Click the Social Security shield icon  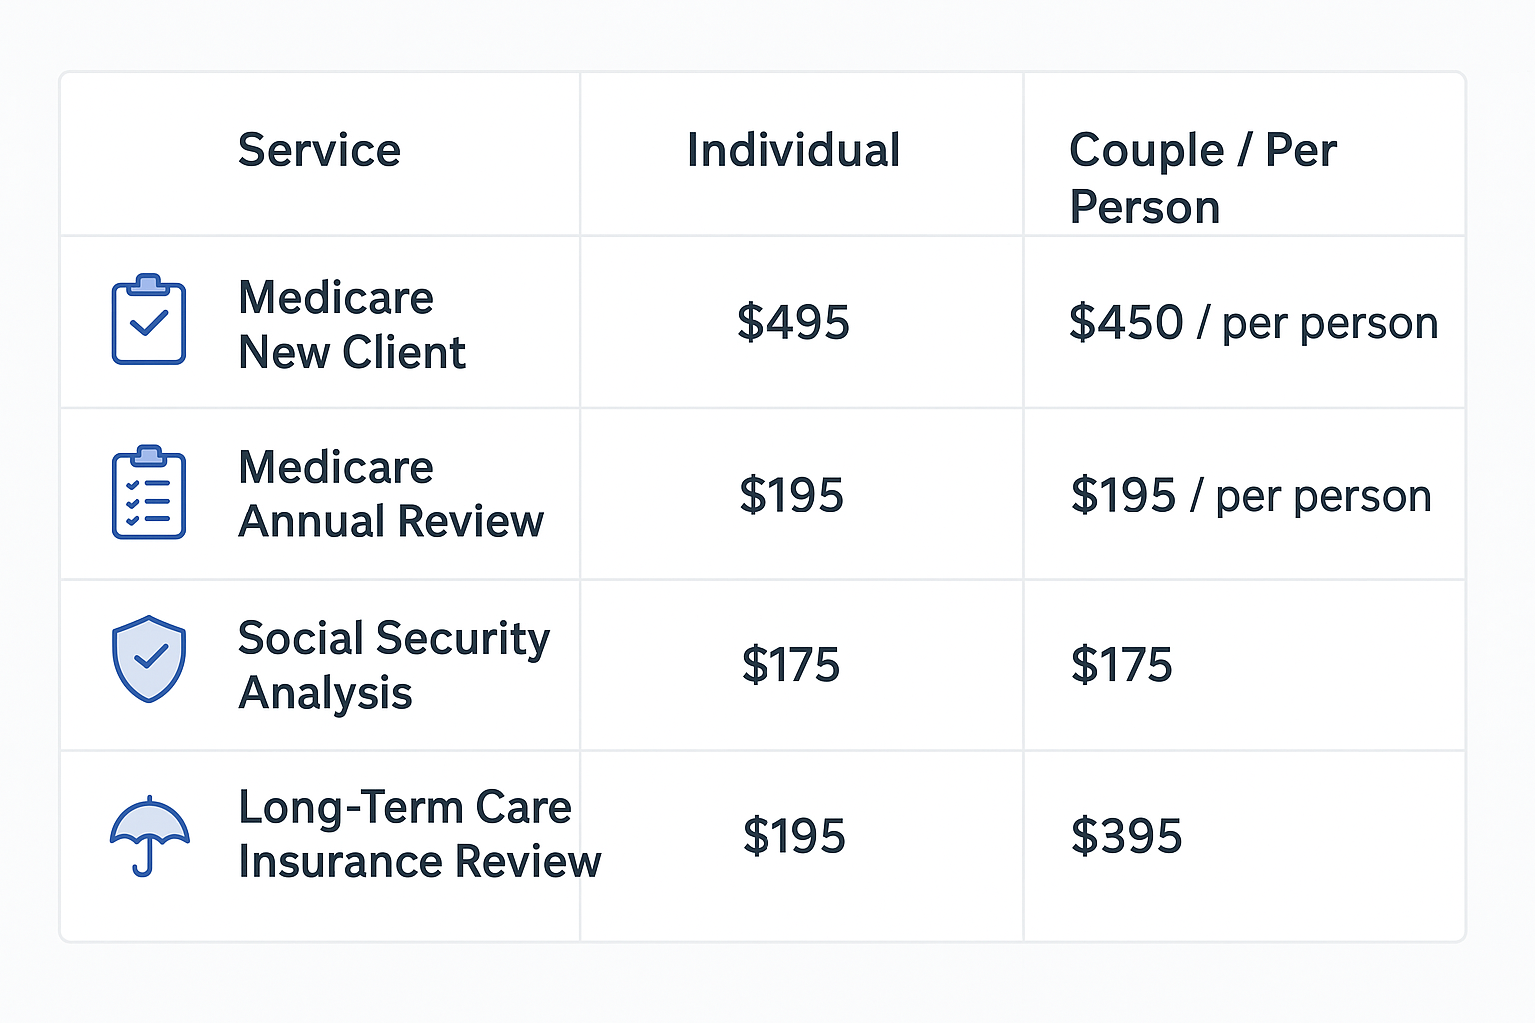149,659
